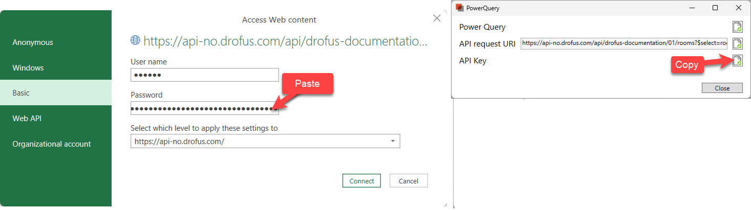Viewport: 751px width, 210px height.
Task: Click the globe icon beside the URL
Action: pyautogui.click(x=135, y=40)
